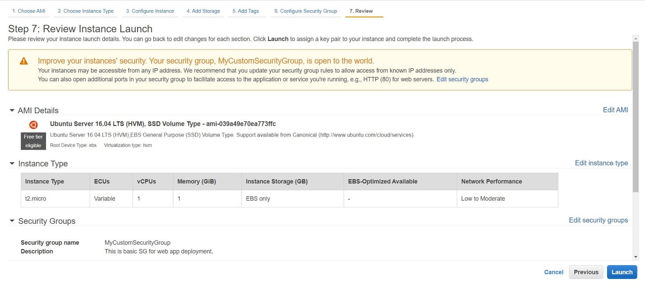This screenshot has width=645, height=285.
Task: Click the scrollbar down arrow
Action: tap(636, 257)
